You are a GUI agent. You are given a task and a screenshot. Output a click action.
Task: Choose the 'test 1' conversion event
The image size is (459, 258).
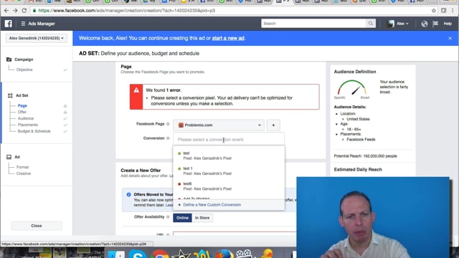[x=229, y=171]
